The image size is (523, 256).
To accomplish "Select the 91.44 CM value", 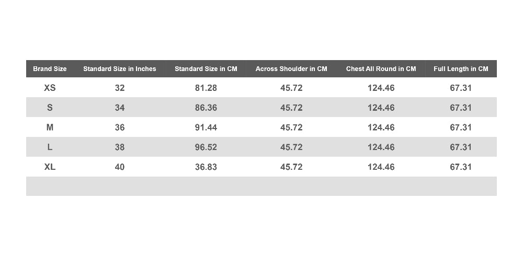I will tap(206, 127).
